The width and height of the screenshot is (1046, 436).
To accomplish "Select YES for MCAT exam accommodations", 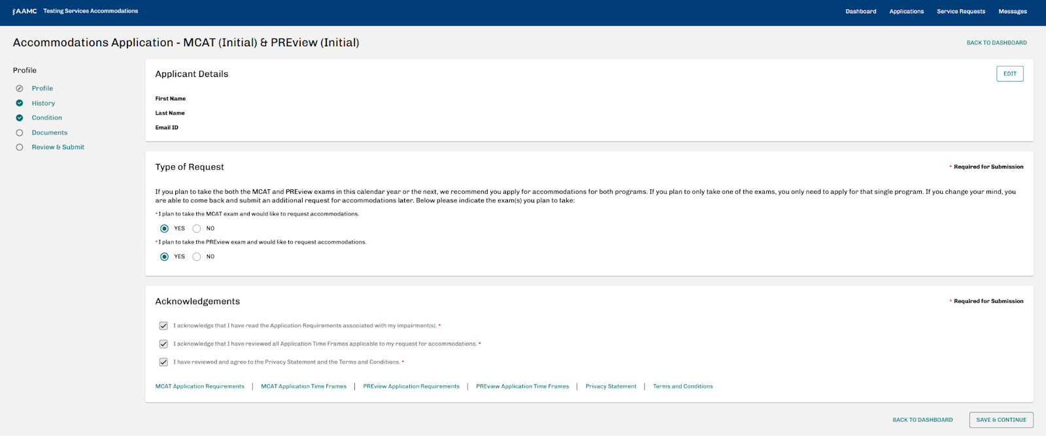I will tap(164, 228).
